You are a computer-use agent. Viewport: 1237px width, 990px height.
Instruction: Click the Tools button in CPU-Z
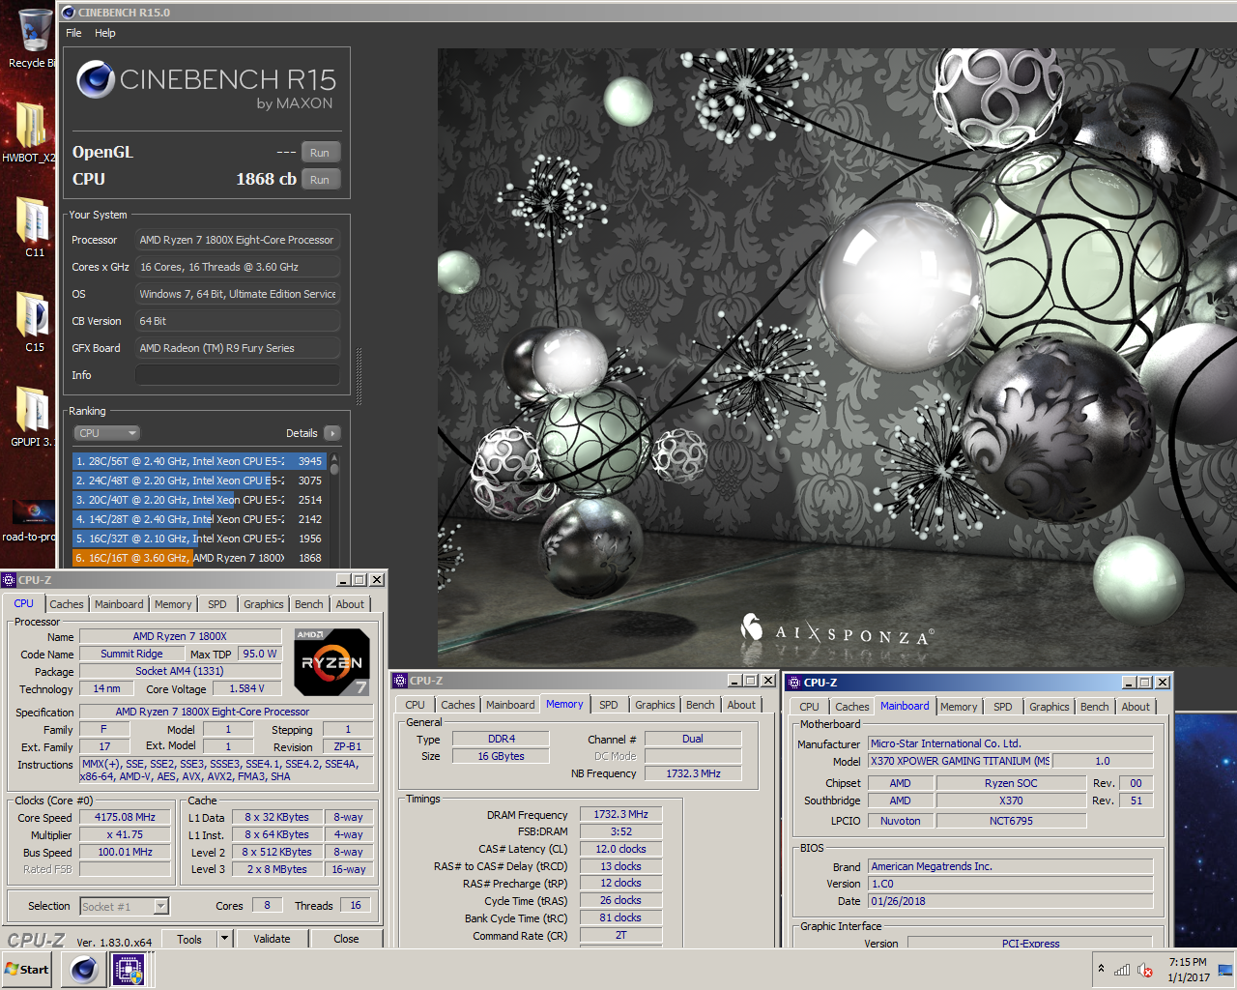point(189,938)
